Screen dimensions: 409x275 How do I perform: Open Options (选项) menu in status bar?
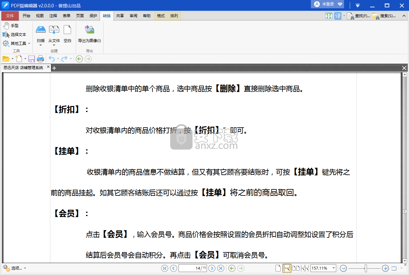(14, 268)
